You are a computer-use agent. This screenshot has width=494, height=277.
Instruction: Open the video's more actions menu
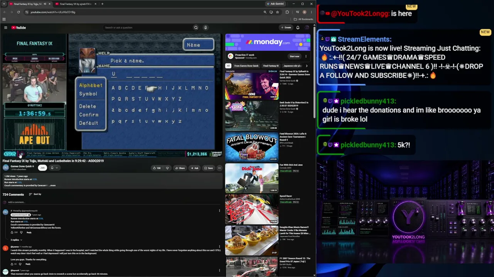219,168
